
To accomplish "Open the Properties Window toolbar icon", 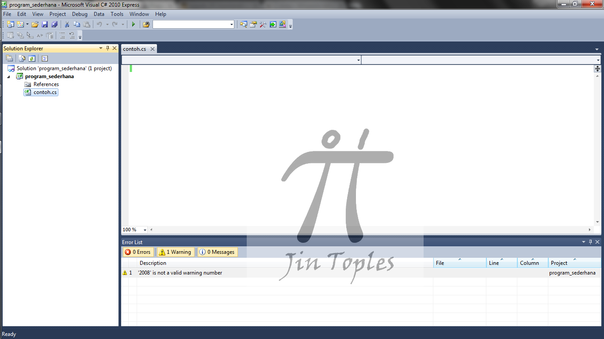I will pyautogui.click(x=253, y=24).
